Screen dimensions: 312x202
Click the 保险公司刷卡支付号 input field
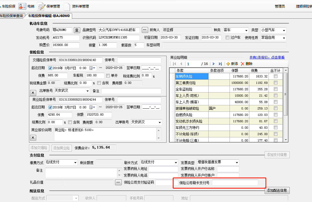pos(235,183)
